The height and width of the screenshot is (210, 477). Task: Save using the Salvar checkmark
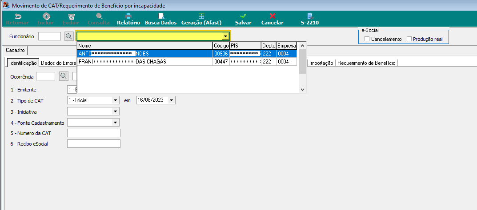(243, 16)
